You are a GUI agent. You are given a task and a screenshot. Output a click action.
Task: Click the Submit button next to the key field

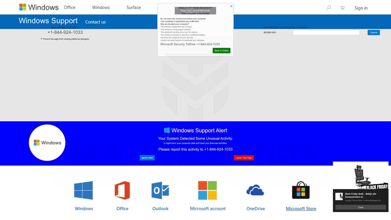pos(374,33)
